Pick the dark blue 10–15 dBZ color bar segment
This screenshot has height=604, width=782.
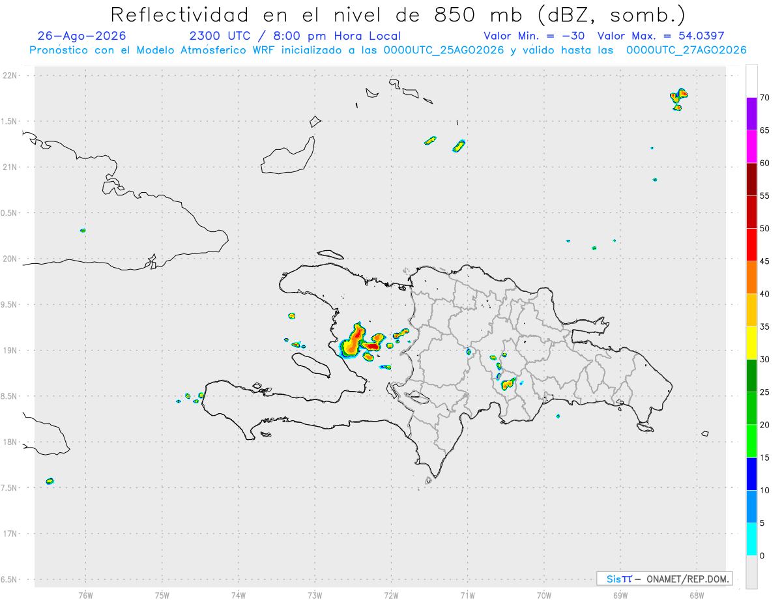751,474
